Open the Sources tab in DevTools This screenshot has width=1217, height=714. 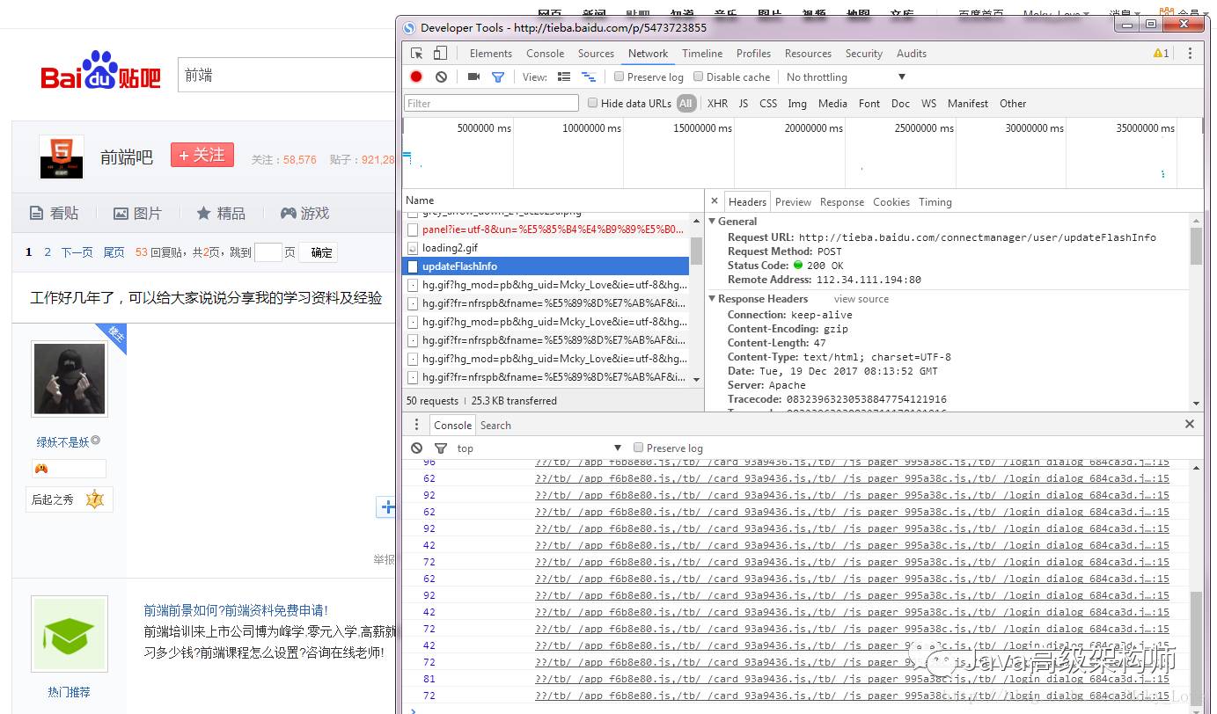coord(596,54)
